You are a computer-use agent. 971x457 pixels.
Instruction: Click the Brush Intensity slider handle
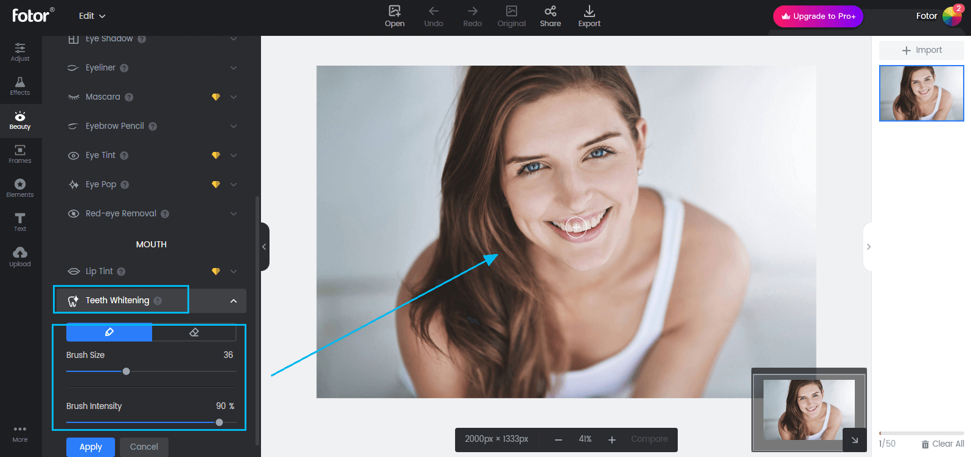(x=219, y=422)
